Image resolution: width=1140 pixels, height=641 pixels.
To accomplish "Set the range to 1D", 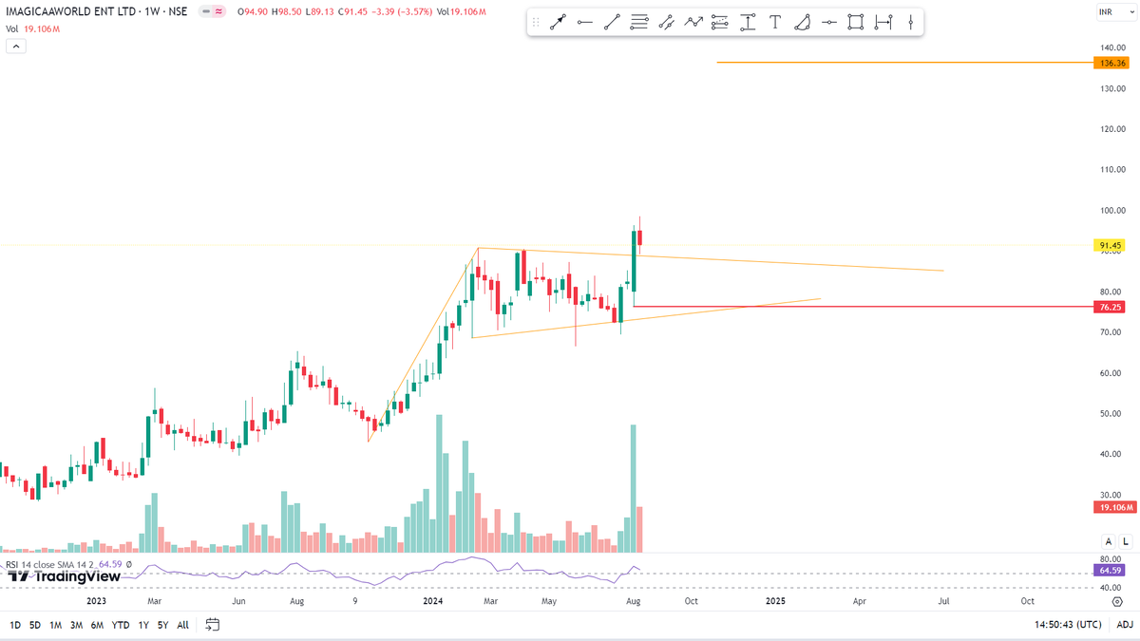I will 15,625.
